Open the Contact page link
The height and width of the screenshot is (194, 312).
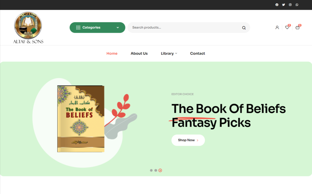[x=197, y=53]
